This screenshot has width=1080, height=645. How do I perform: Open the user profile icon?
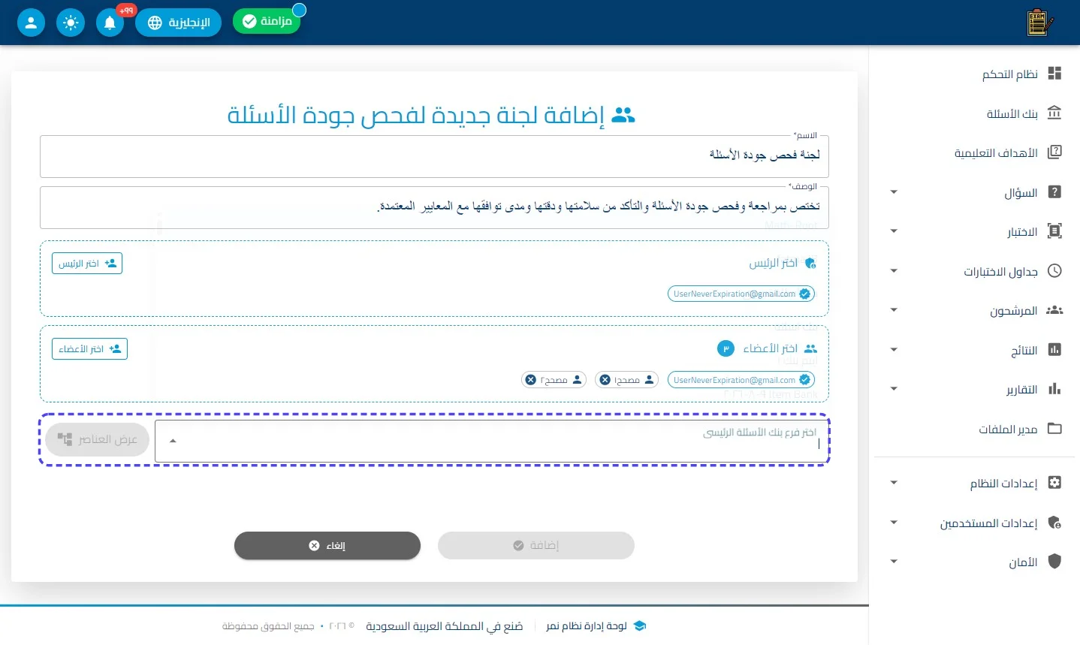coord(31,23)
